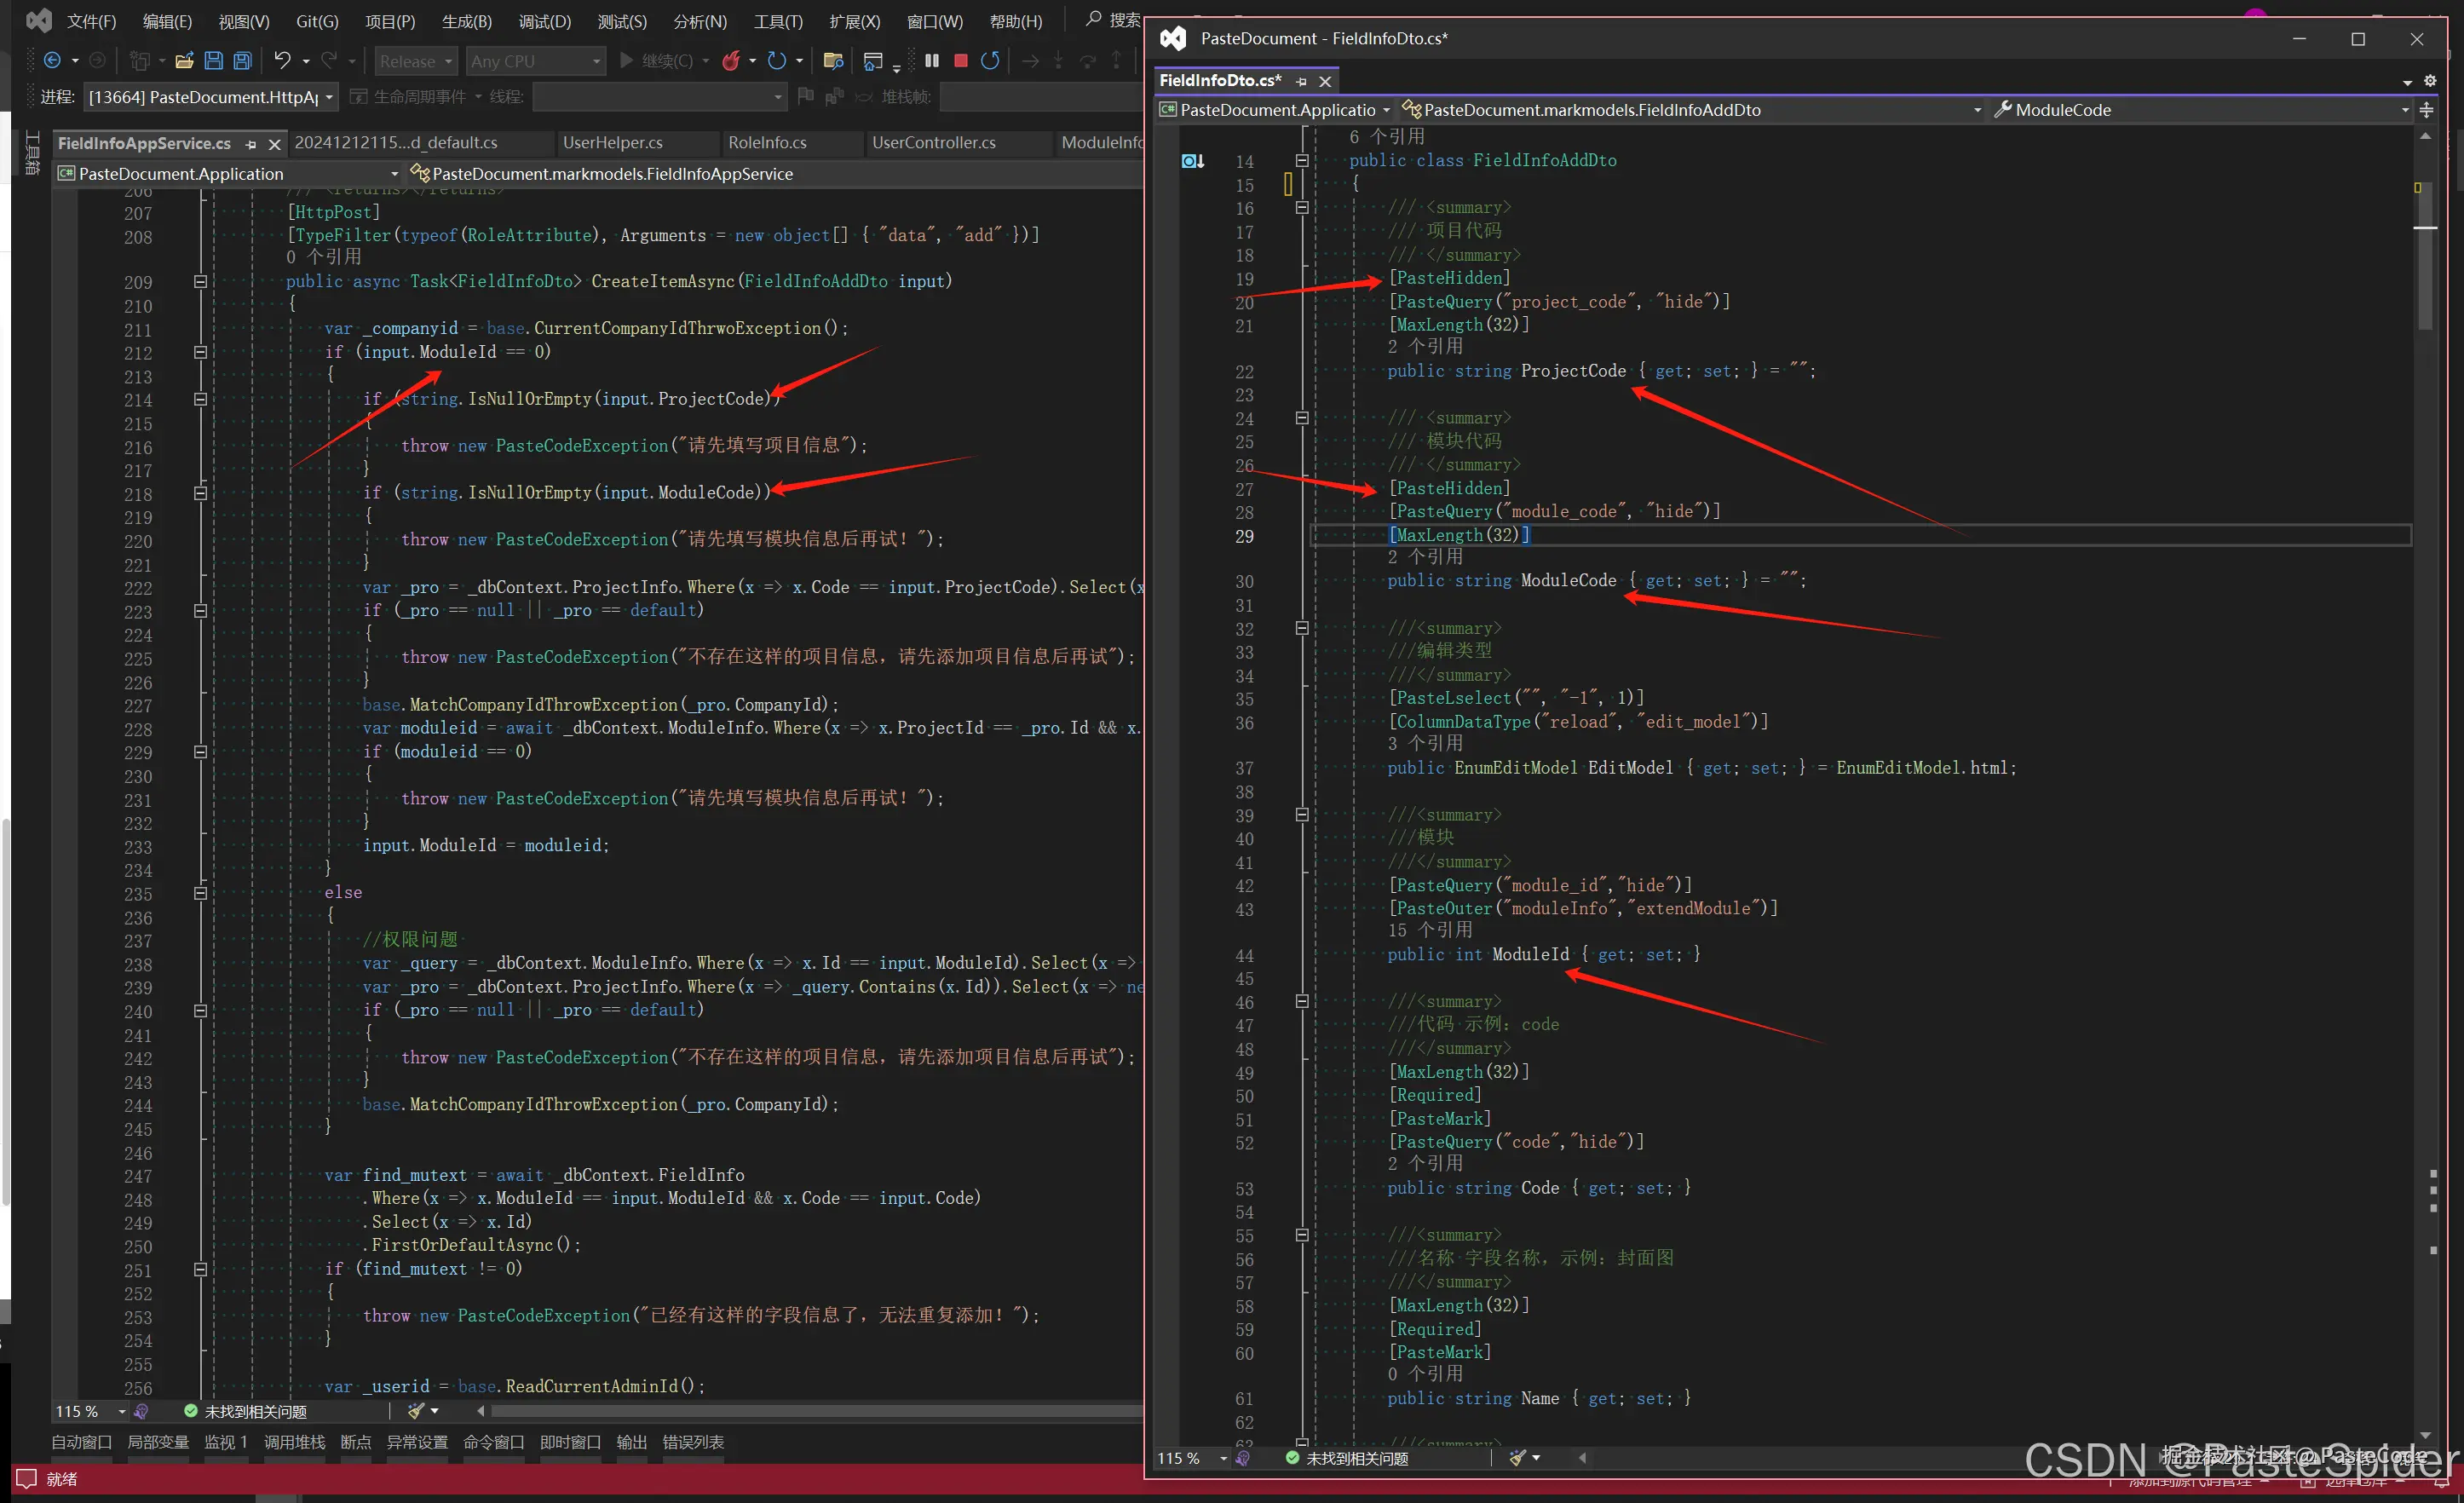Switch to the RoleInfo.cs tab

767,143
